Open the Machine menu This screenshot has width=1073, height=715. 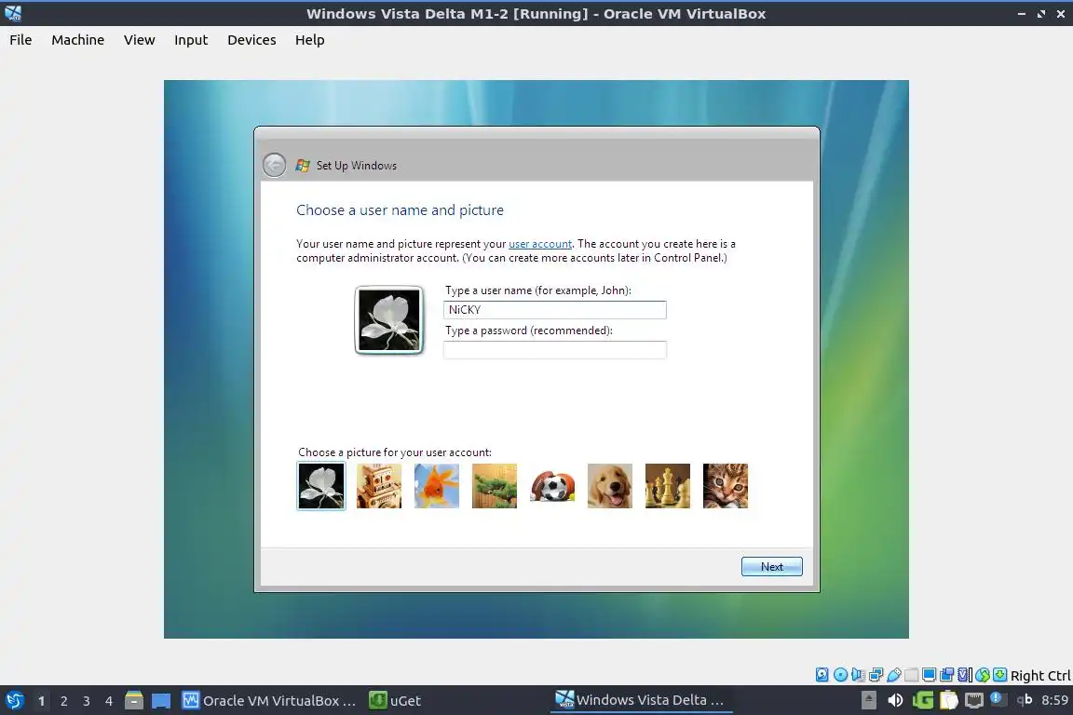tap(78, 40)
